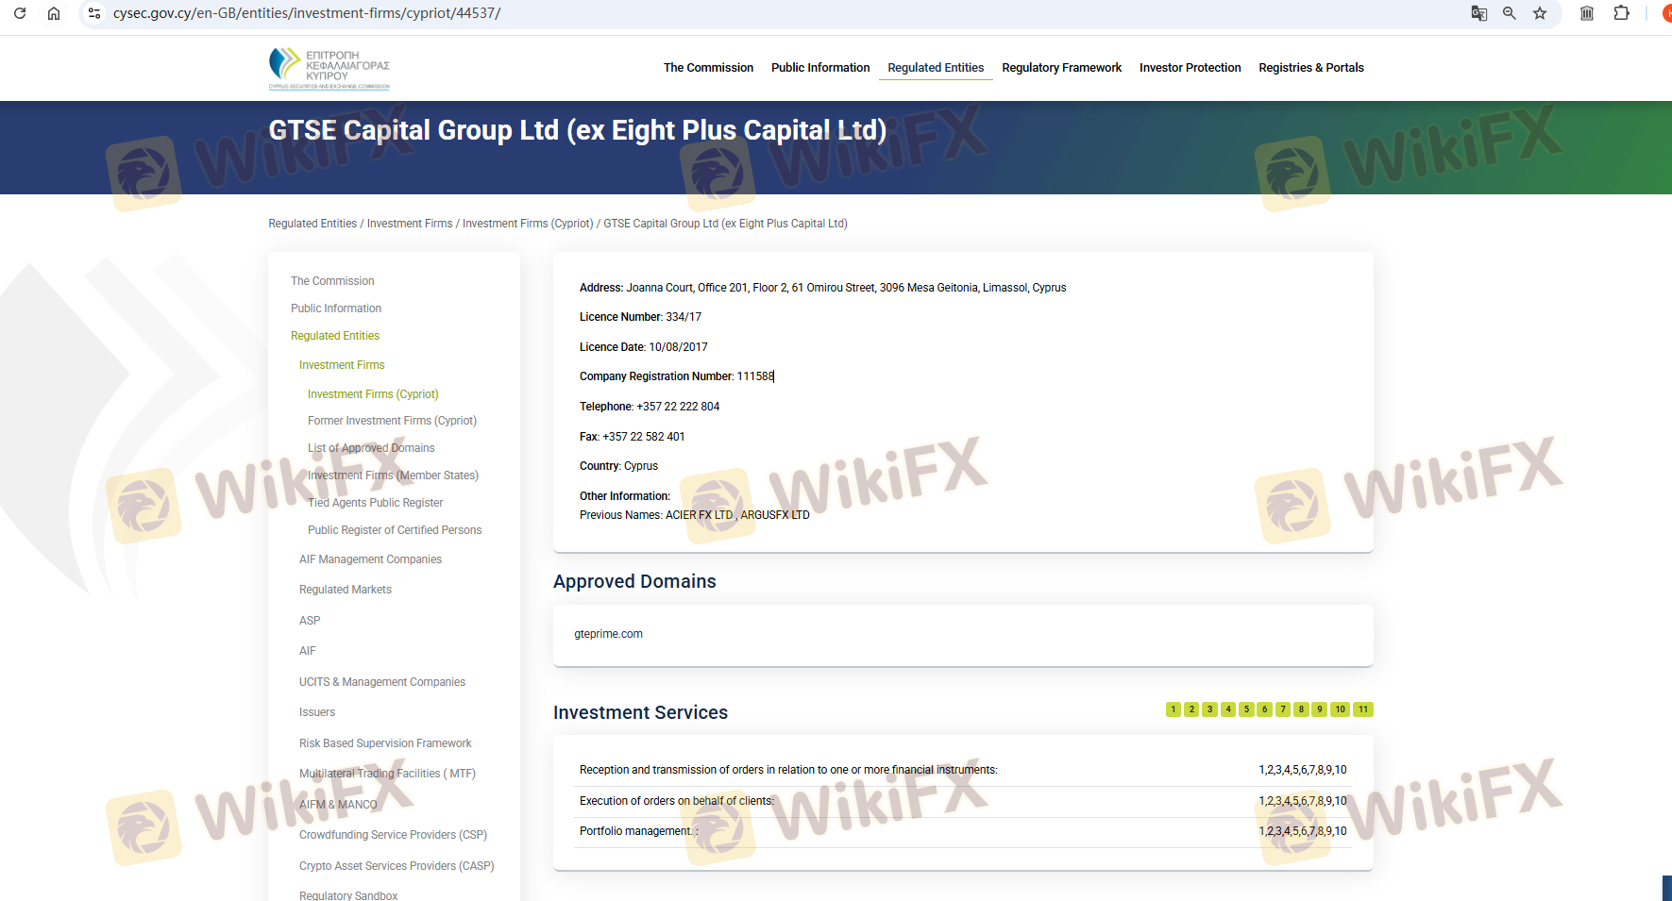Open Regulatory Framework top menu
1672x901 pixels.
[x=1062, y=68]
